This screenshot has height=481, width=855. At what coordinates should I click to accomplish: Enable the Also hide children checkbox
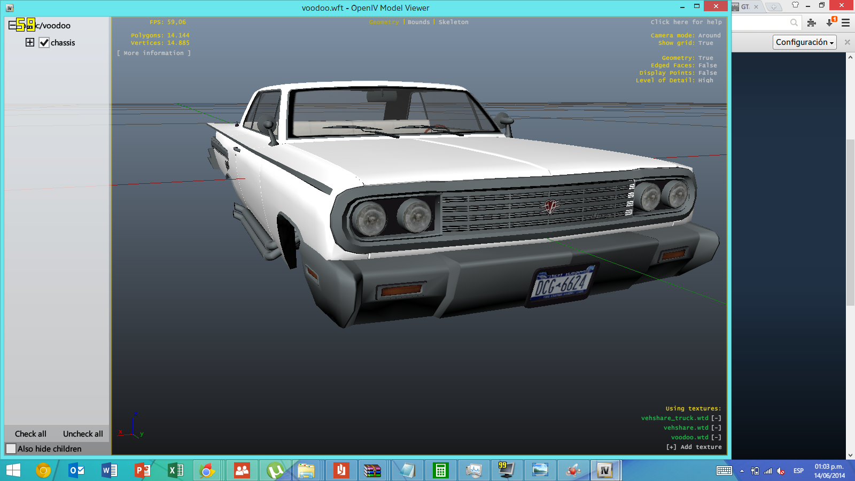pos(11,448)
